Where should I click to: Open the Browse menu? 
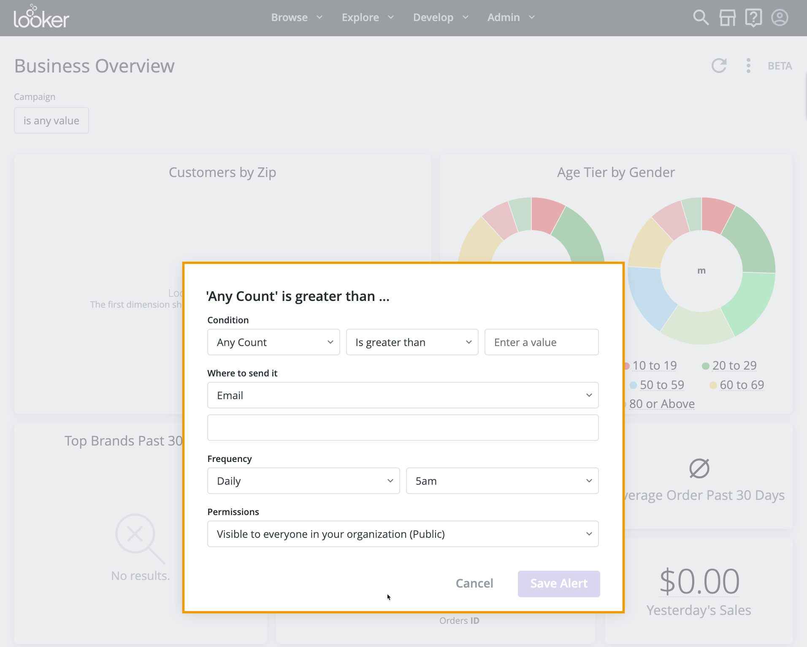[296, 18]
